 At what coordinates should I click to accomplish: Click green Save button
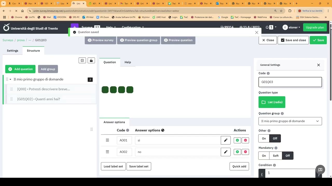click(x=318, y=40)
